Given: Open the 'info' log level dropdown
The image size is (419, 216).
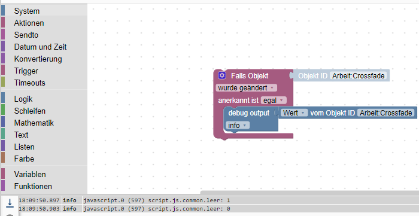Looking at the screenshot, I should click(238, 125).
